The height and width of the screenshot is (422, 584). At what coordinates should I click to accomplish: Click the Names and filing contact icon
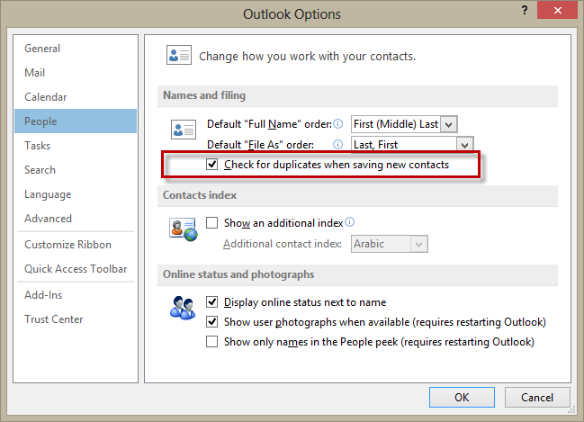pyautogui.click(x=183, y=128)
